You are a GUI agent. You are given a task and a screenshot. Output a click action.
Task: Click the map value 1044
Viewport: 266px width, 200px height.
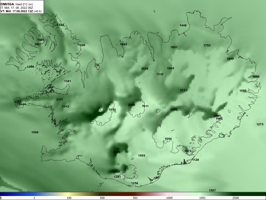click(x=168, y=139)
